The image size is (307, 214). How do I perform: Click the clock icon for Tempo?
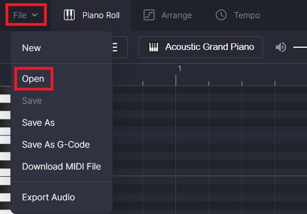click(x=221, y=15)
